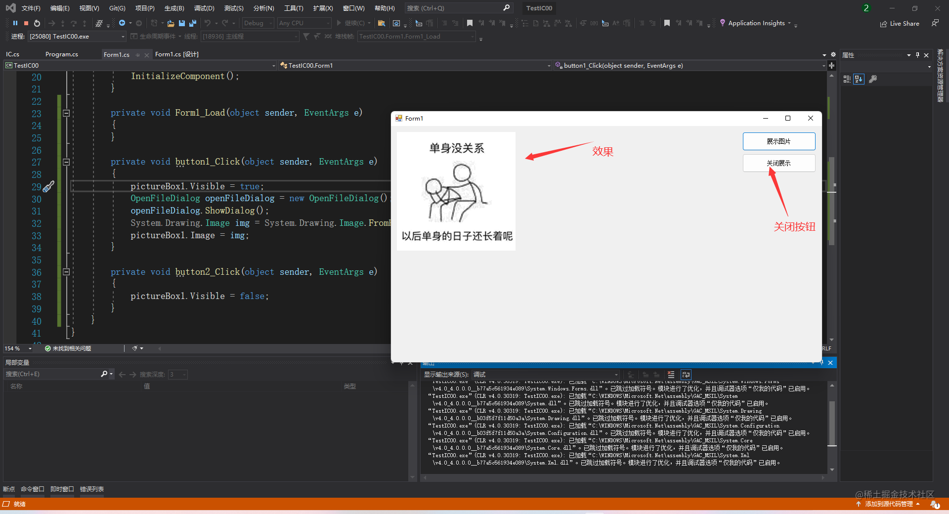Screen dimensions: 949x514
Task: Open Live Share session
Action: [x=900, y=24]
